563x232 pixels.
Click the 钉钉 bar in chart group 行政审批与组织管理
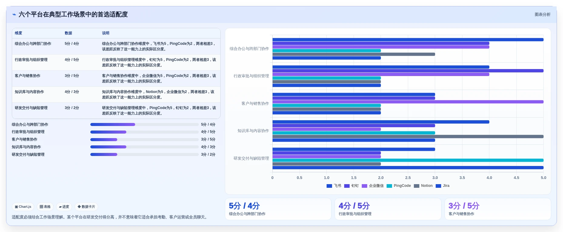tap(408, 71)
